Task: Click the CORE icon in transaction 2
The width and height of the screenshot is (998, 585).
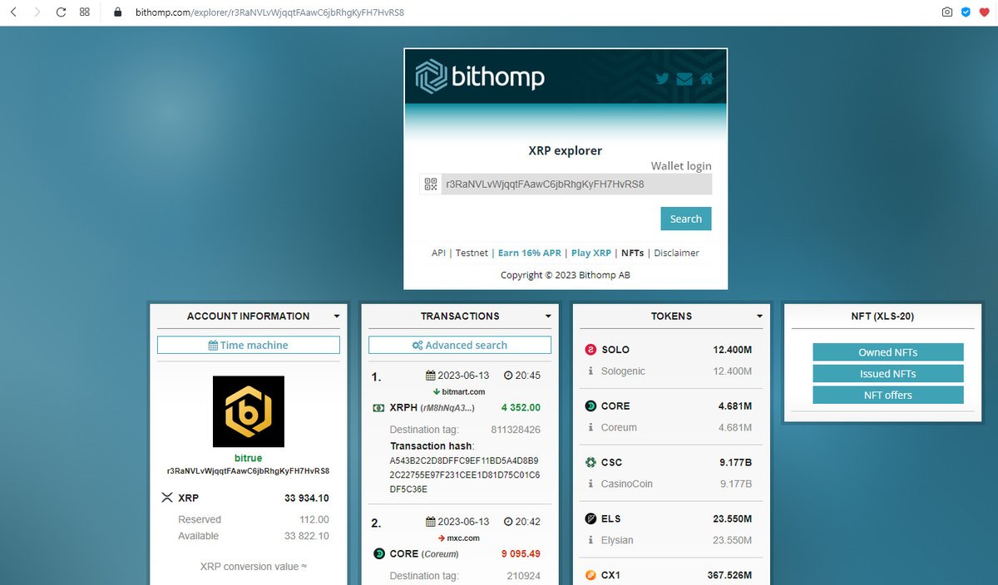Action: 379,554
